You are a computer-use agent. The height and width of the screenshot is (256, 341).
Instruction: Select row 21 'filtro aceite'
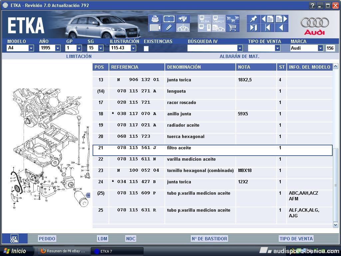(x=212, y=150)
